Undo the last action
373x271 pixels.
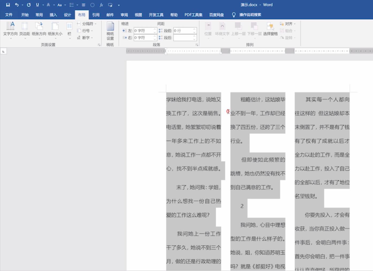(x=17, y=5)
